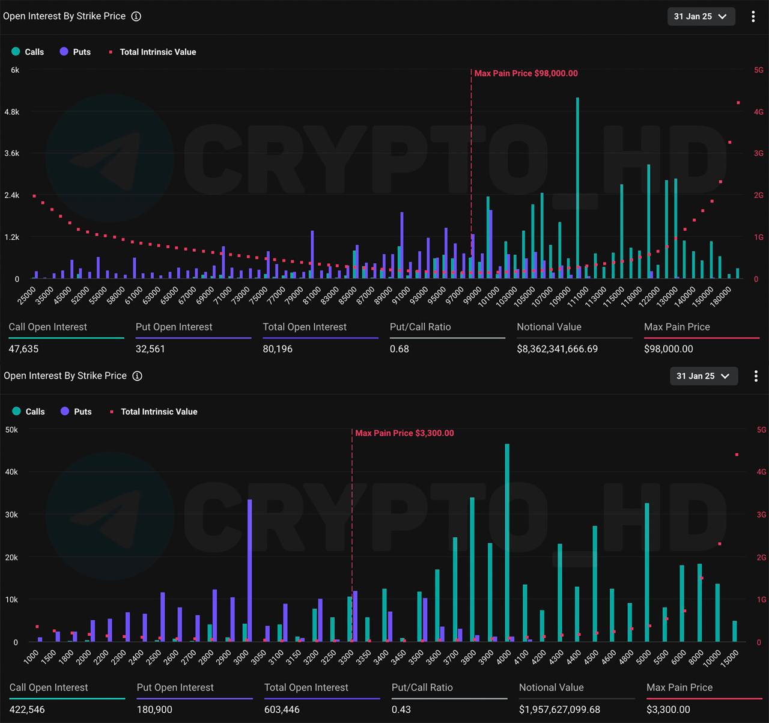Click Max Pain Price value $3,300.00 in stats
Image resolution: width=769 pixels, height=723 pixels.
point(668,709)
